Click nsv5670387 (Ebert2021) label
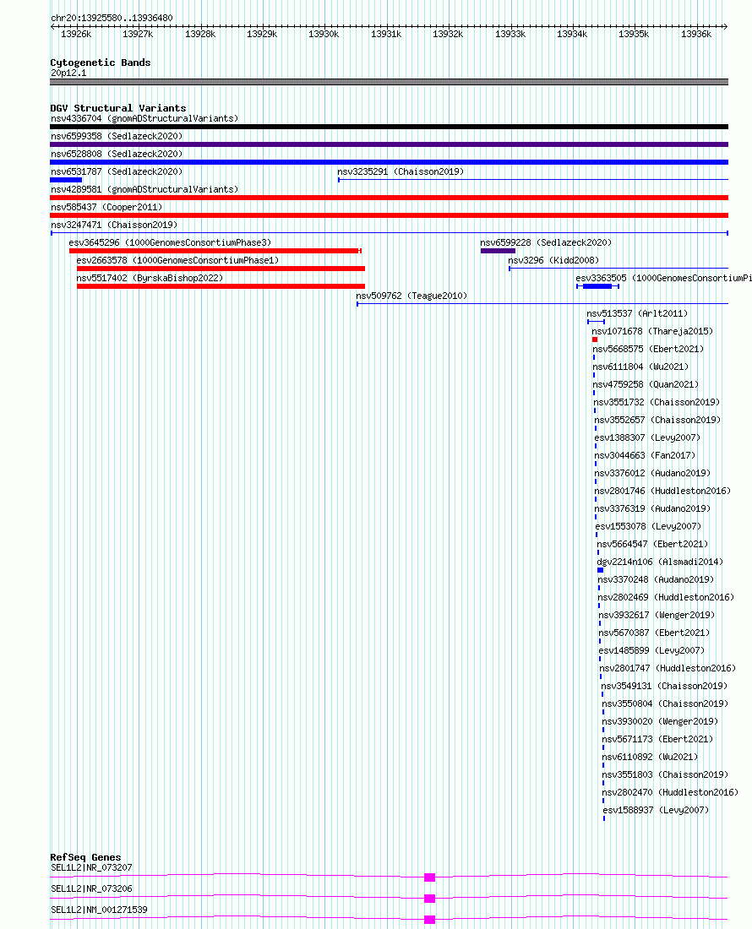 (654, 634)
